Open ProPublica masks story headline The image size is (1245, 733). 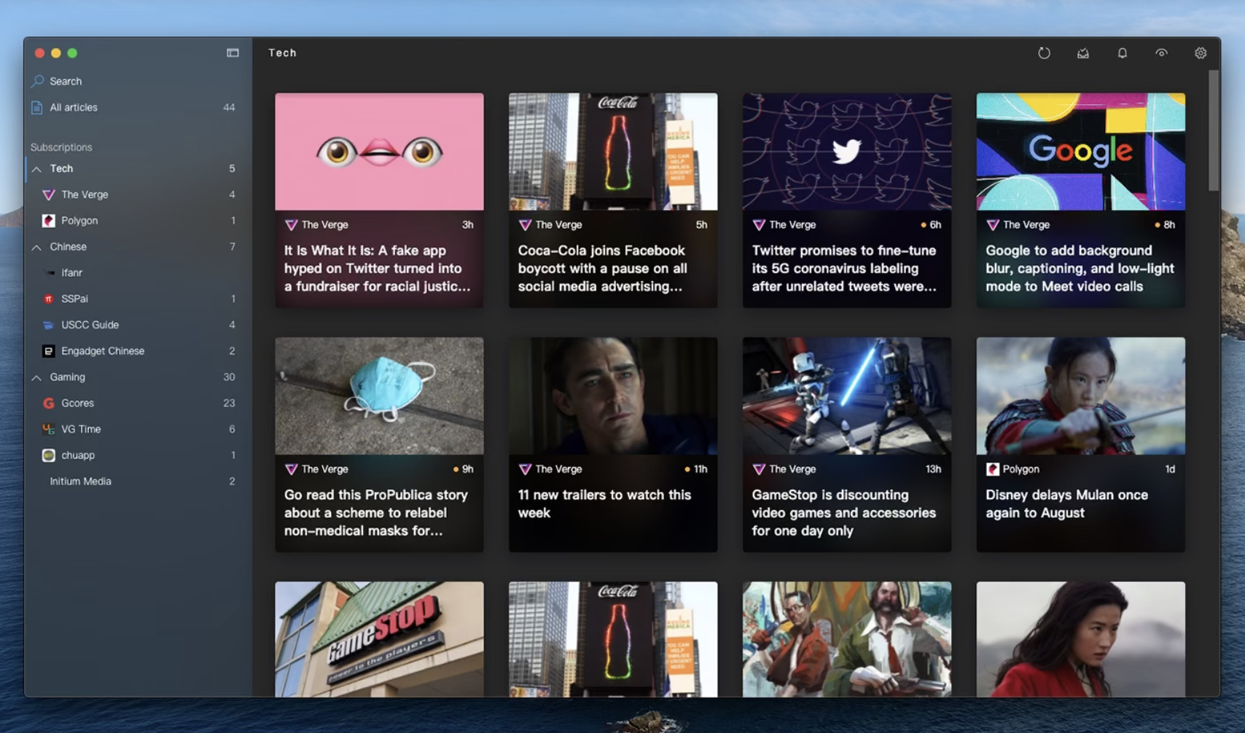[376, 512]
